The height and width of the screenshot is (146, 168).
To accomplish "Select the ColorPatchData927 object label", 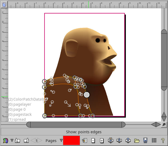I will pyautogui.click(x=28, y=99).
